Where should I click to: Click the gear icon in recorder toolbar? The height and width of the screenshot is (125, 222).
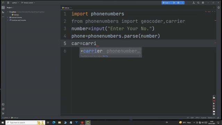[x=214, y=114]
